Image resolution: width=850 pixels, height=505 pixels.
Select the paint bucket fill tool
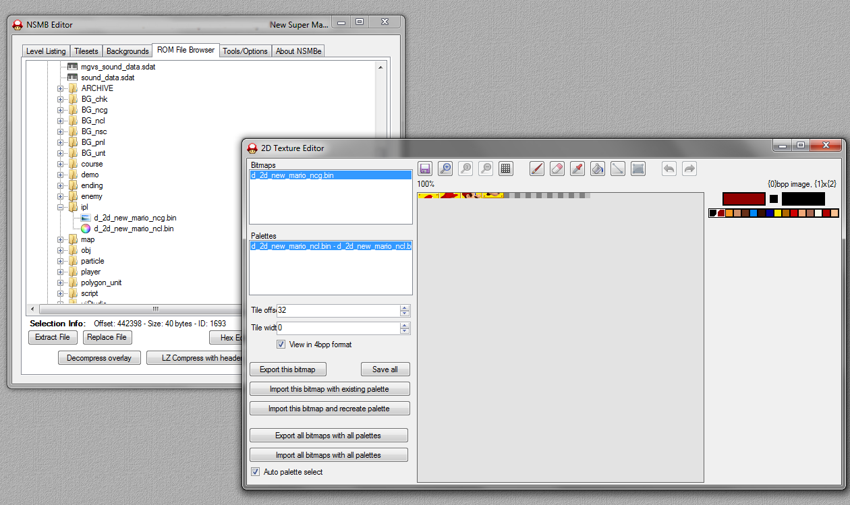click(x=598, y=169)
